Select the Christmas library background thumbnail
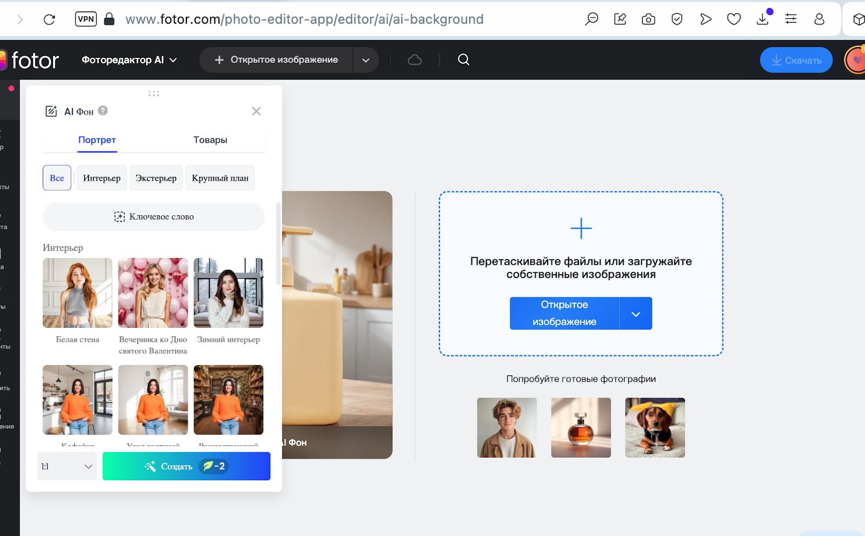 229,400
